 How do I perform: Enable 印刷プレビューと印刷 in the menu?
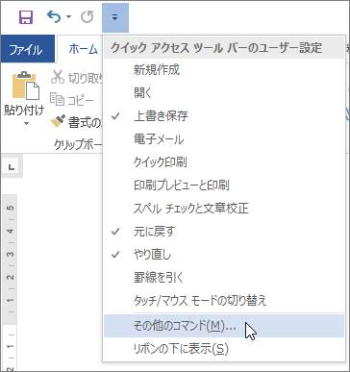click(224, 186)
